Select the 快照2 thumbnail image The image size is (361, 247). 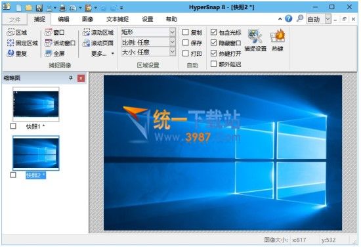coord(36,153)
